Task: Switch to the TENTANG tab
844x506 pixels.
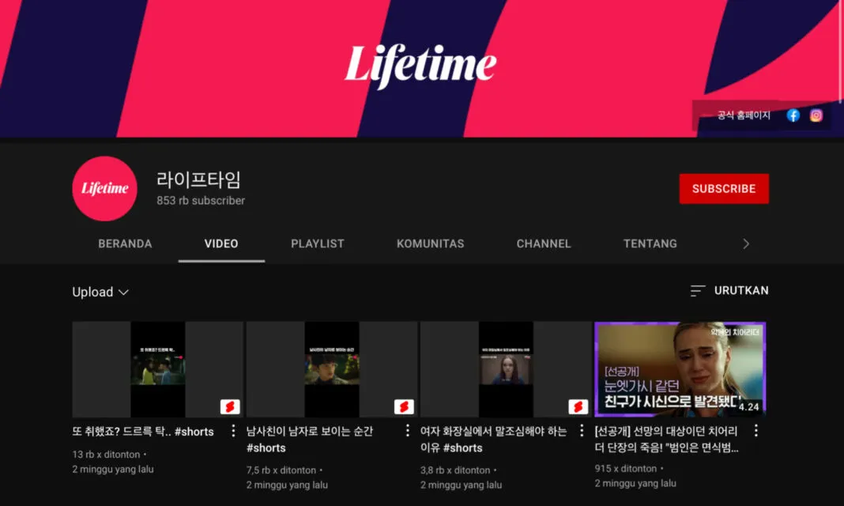Action: (x=650, y=244)
